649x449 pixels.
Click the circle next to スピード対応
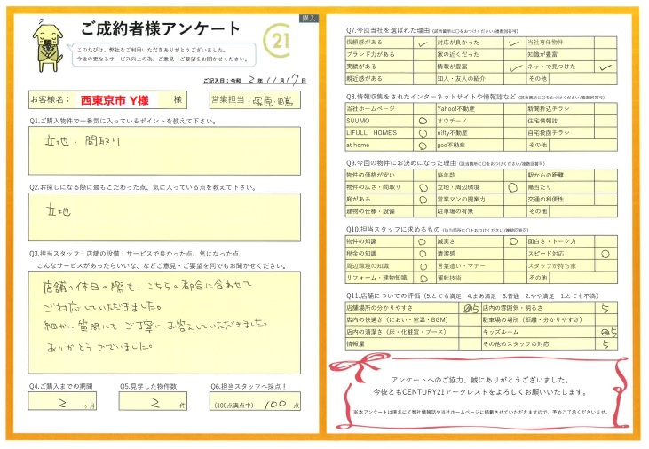pyautogui.click(x=605, y=253)
